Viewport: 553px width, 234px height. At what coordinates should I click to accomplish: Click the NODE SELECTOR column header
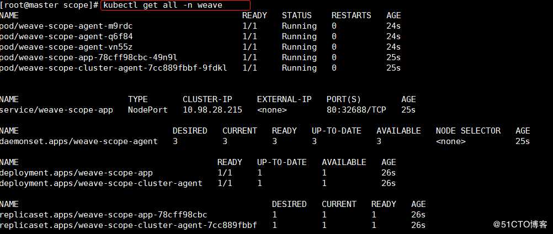pos(468,131)
